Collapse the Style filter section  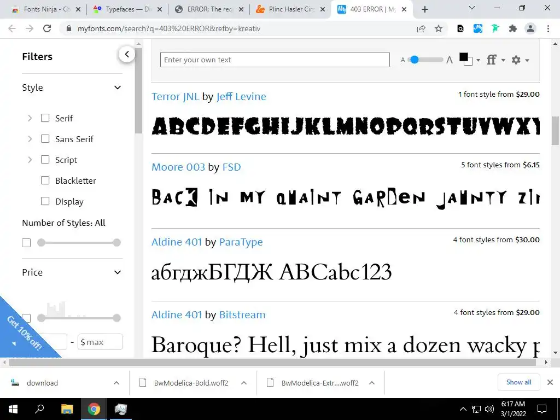point(118,87)
